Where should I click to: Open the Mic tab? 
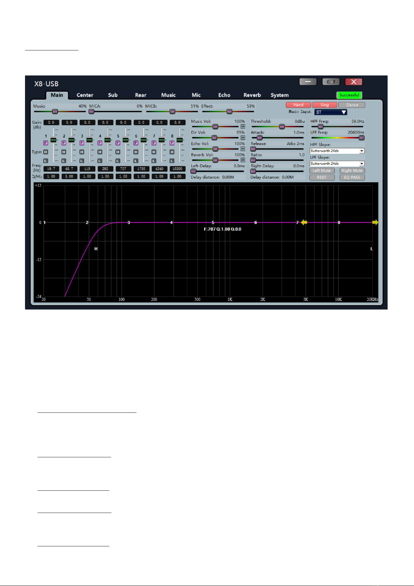click(196, 95)
